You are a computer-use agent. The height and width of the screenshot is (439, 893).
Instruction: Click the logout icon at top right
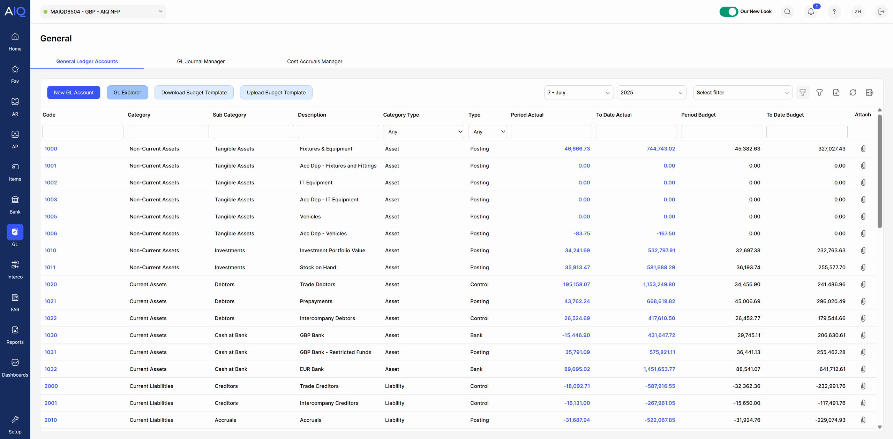click(881, 12)
